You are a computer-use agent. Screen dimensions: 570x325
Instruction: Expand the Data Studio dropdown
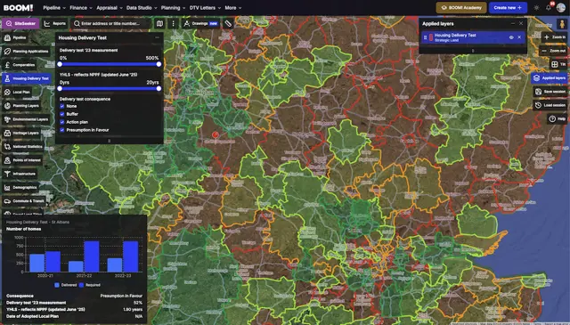tap(142, 8)
